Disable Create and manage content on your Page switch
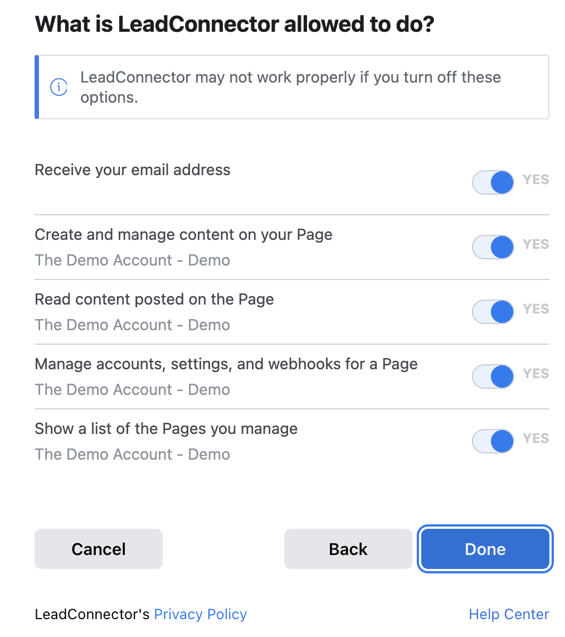Image resolution: width=565 pixels, height=637 pixels. point(493,247)
